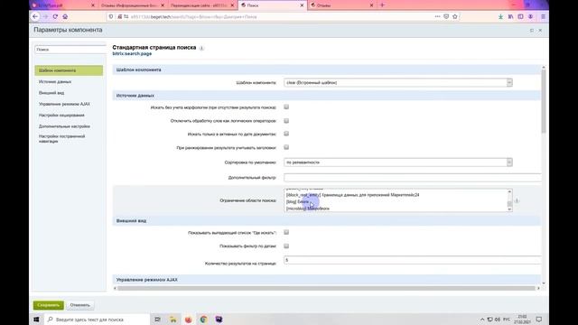578x325 pixels.
Task: Expand the Параметры компонента dialog with its maximize icon
Action: (x=532, y=30)
